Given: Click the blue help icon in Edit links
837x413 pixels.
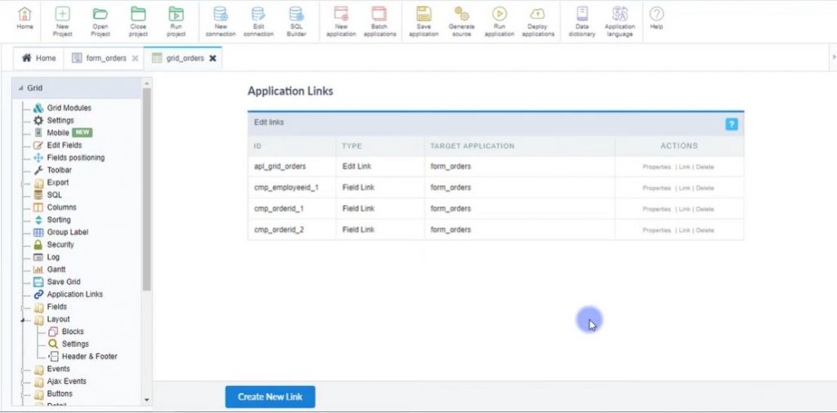Looking at the screenshot, I should coord(732,124).
